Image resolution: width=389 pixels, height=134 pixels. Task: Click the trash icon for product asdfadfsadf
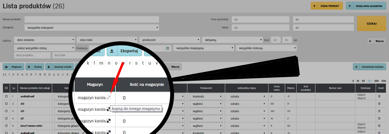380,96
